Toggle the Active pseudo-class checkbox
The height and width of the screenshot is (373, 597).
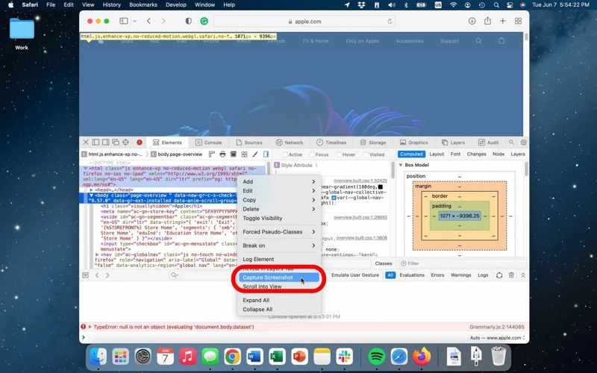(283, 154)
